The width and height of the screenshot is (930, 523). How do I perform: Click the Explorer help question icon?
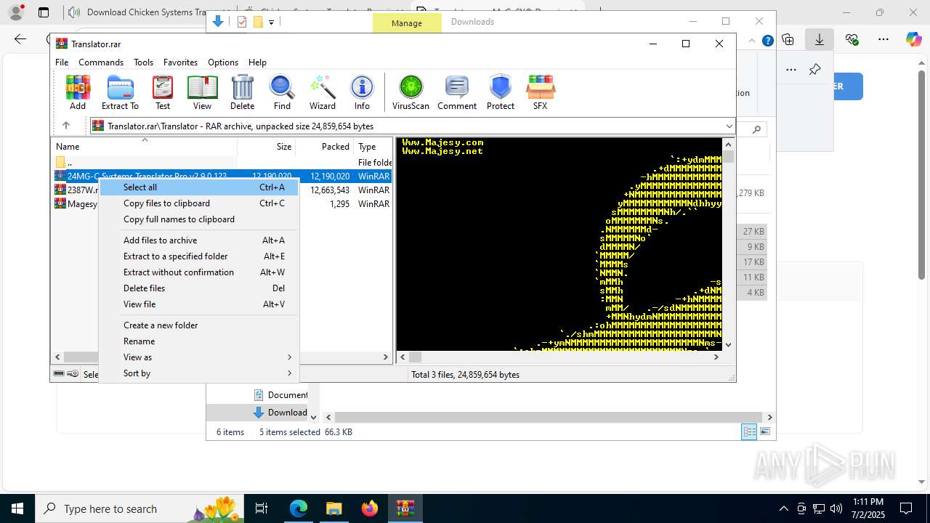[x=767, y=41]
